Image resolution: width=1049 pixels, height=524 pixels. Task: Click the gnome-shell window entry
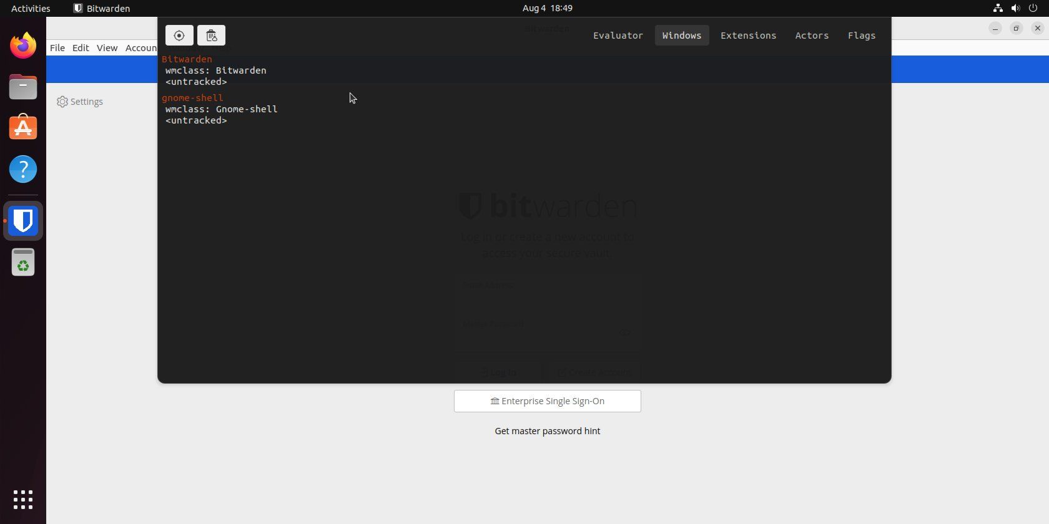192,98
